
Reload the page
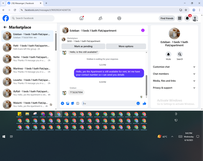(15, 10)
